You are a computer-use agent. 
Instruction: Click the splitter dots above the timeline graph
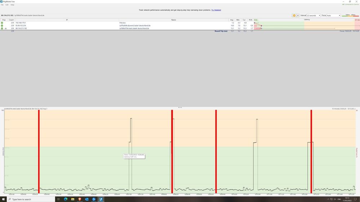coord(180,107)
